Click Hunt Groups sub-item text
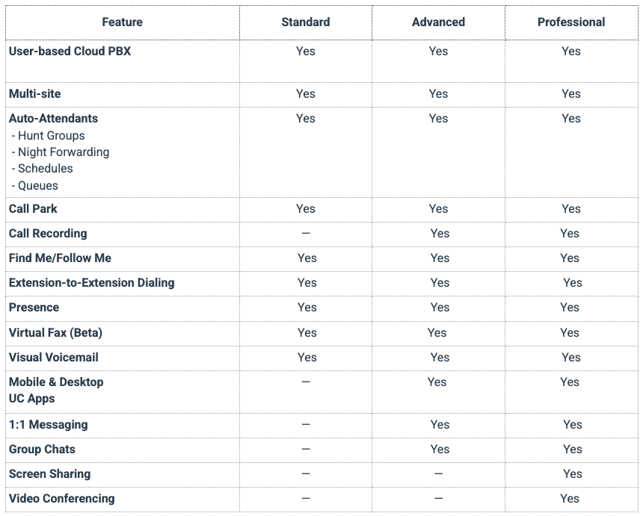 51,136
